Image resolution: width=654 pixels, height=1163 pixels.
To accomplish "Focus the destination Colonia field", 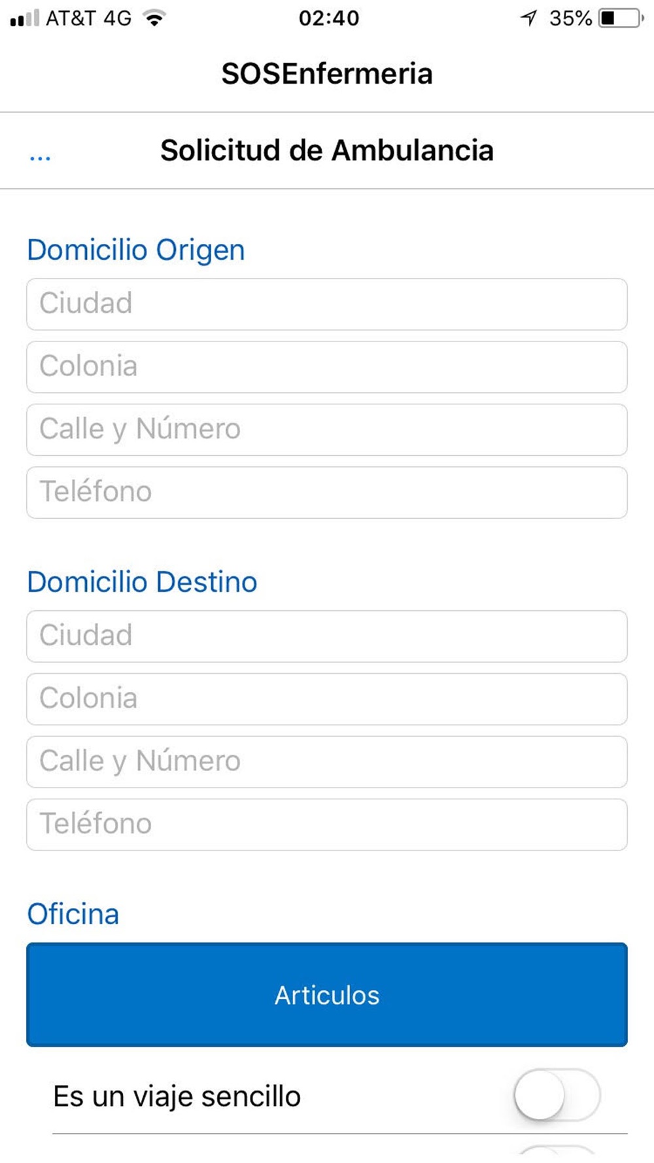I will pos(327,699).
